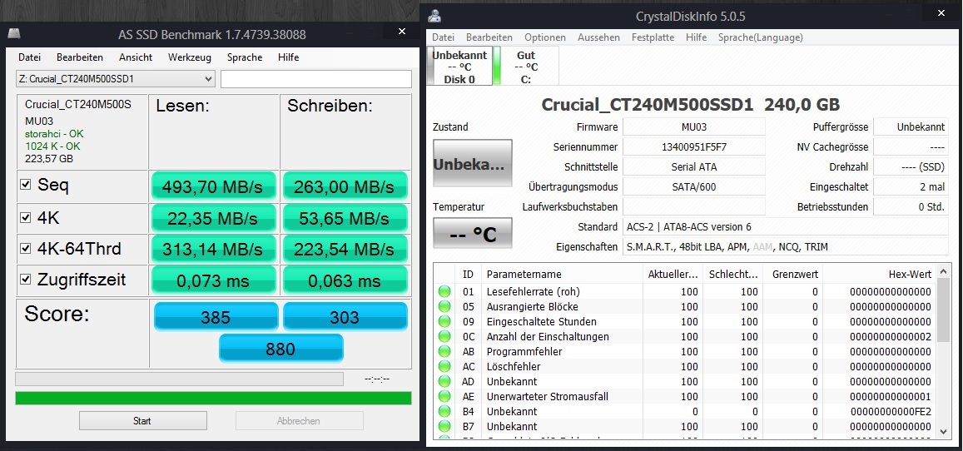Viewport: 963px width, 451px height.
Task: Open Bearbeiten menu in CrystalDiskInfo
Action: pos(489,37)
